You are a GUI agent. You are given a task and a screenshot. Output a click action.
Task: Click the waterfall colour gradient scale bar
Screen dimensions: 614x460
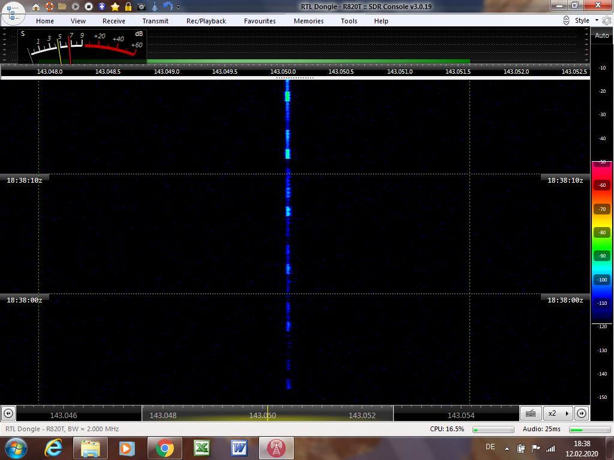602,243
